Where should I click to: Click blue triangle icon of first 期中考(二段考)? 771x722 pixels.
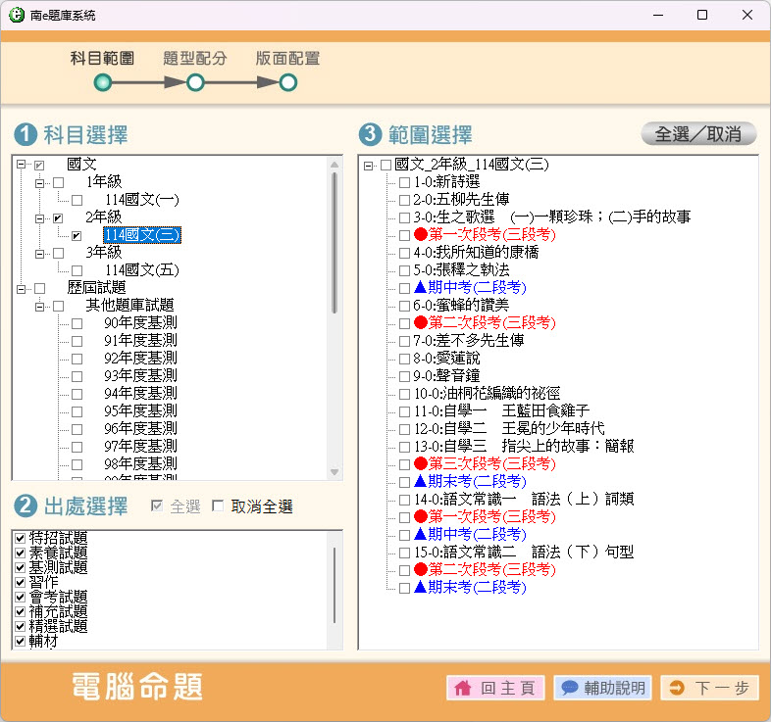[x=421, y=287]
